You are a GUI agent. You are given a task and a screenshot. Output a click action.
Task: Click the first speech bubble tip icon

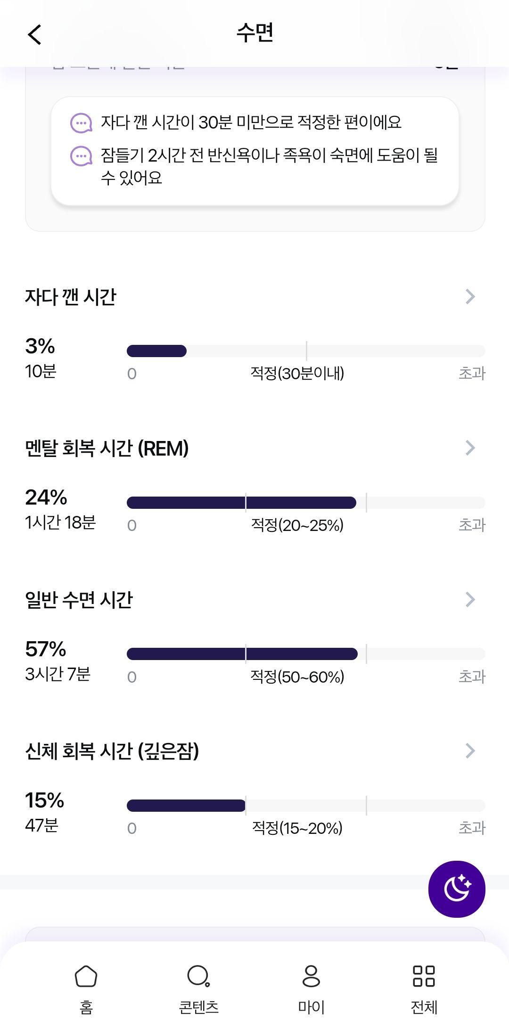81,123
